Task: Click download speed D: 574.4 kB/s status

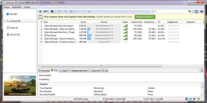Action: pyautogui.click(x=114, y=99)
